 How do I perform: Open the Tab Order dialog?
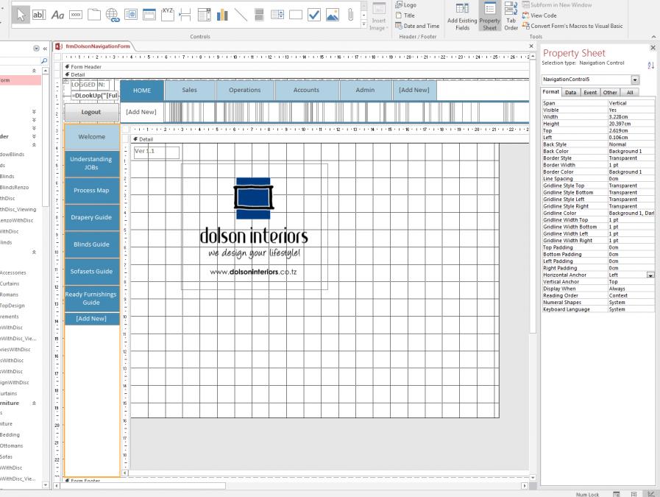(511, 16)
